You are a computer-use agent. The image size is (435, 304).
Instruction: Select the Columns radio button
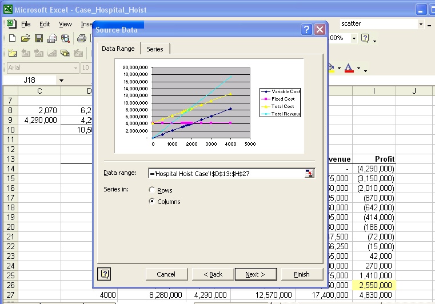(x=151, y=202)
